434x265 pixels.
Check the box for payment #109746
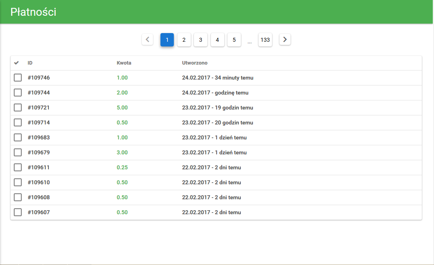pyautogui.click(x=18, y=78)
